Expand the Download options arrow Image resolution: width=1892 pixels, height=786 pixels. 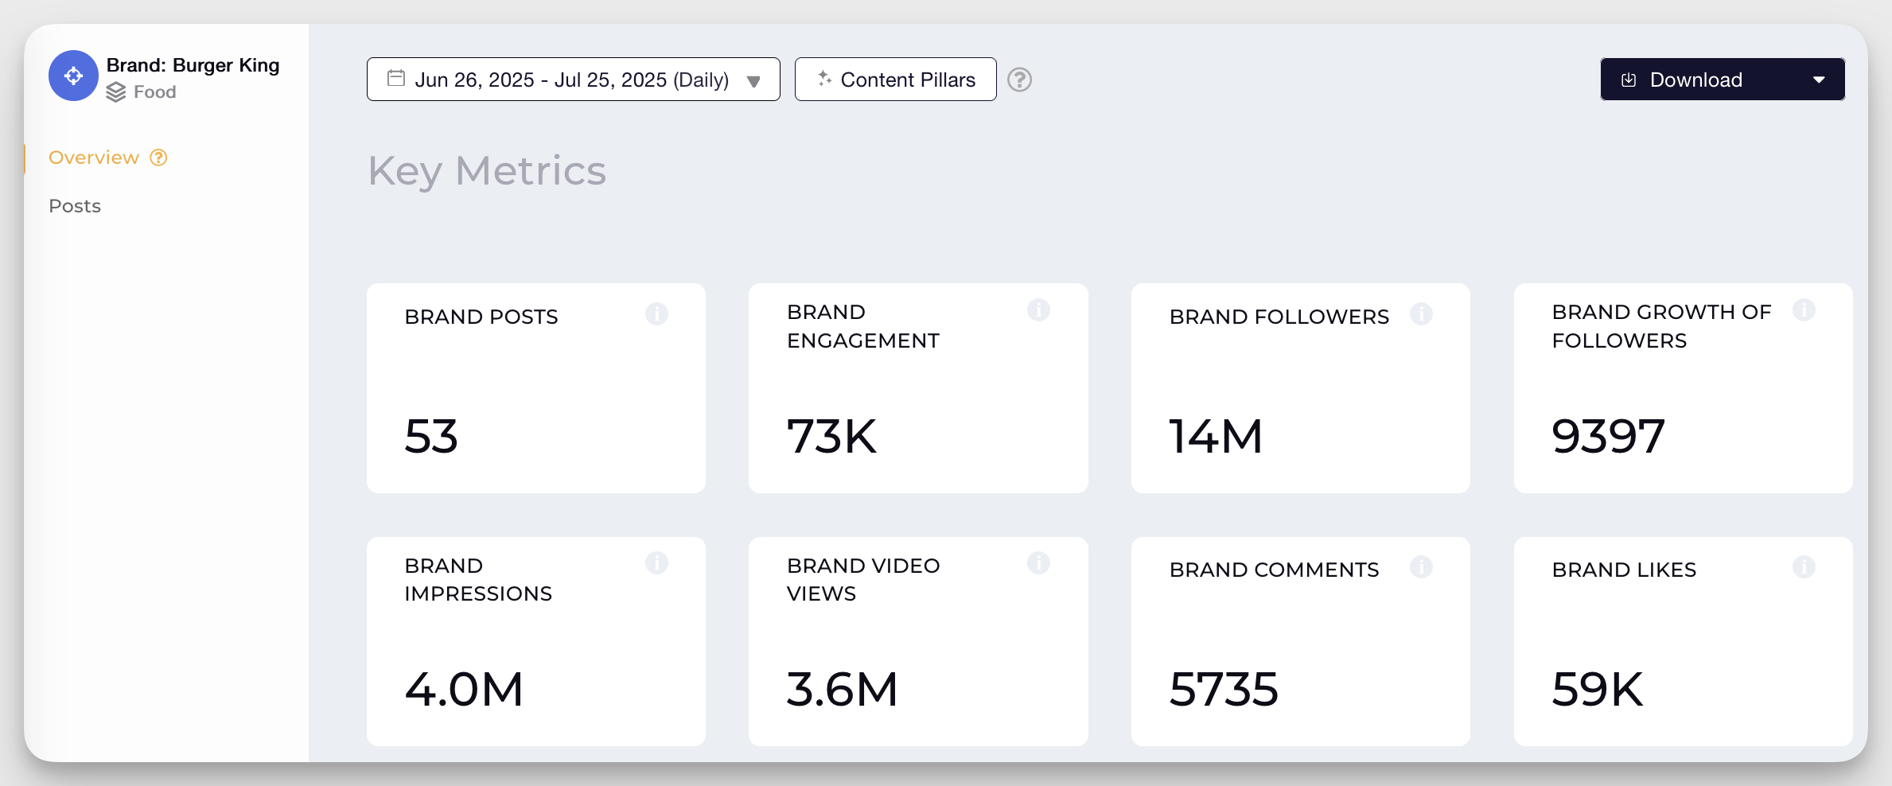[x=1819, y=79]
